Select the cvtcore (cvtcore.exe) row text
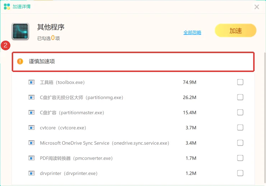Viewport: 266px width, 186px height. click(x=63, y=128)
